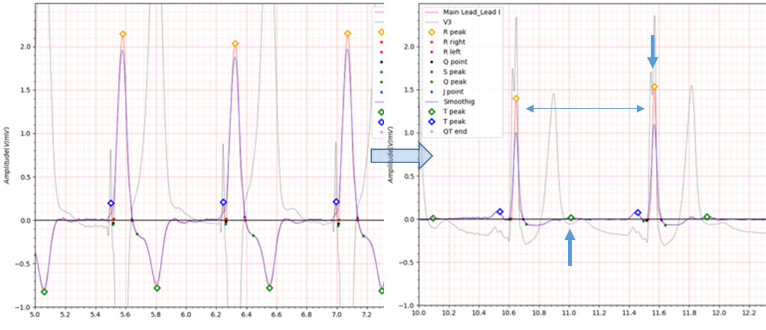Click the orange R peak marker near 7.1 s

[x=348, y=34]
